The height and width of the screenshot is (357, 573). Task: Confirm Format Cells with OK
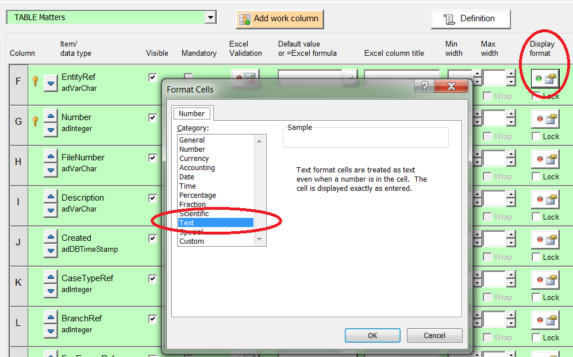click(x=372, y=335)
